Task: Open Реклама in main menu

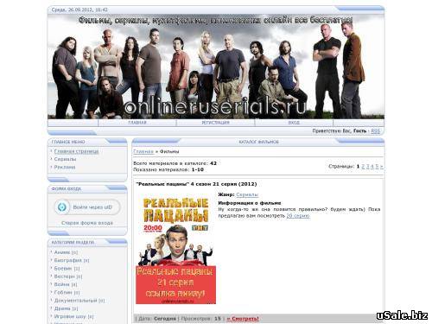Action: click(x=65, y=168)
